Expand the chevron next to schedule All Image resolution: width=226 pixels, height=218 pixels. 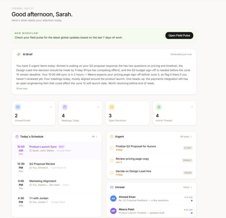click(96, 137)
